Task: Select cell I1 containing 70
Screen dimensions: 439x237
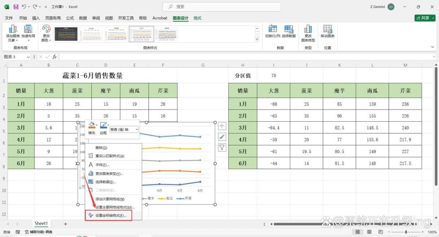Action: (274, 75)
